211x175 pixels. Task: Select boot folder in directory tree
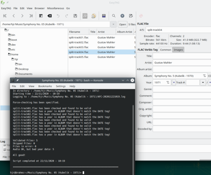tap(12, 40)
